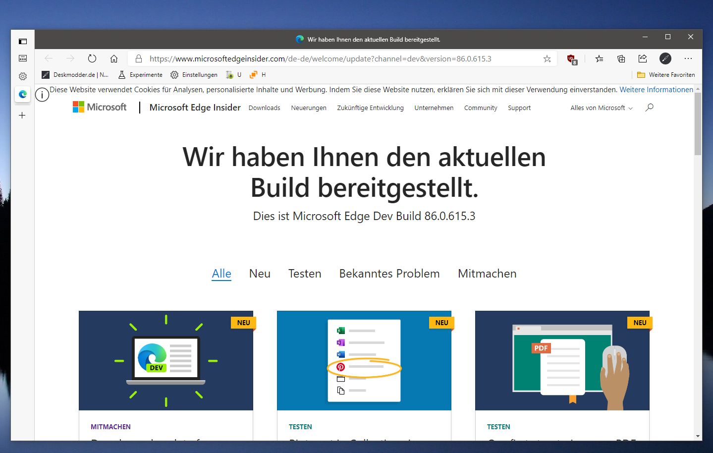Click the Share icon in toolbar
713x453 pixels.
click(643, 58)
